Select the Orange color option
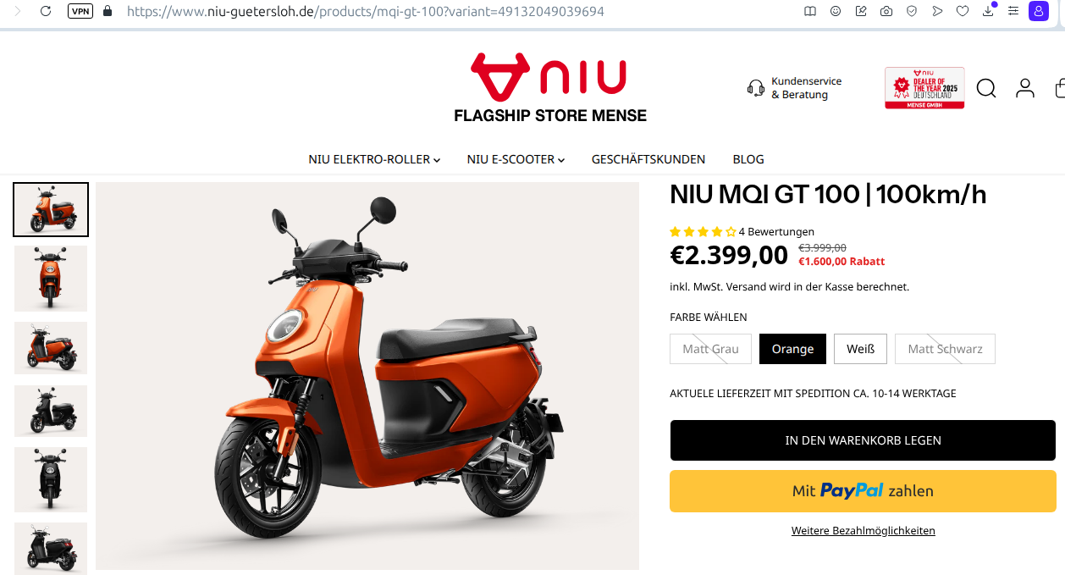This screenshot has width=1065, height=575. [x=792, y=349]
